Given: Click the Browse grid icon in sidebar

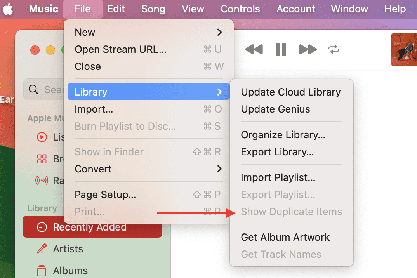Looking at the screenshot, I should (42, 159).
